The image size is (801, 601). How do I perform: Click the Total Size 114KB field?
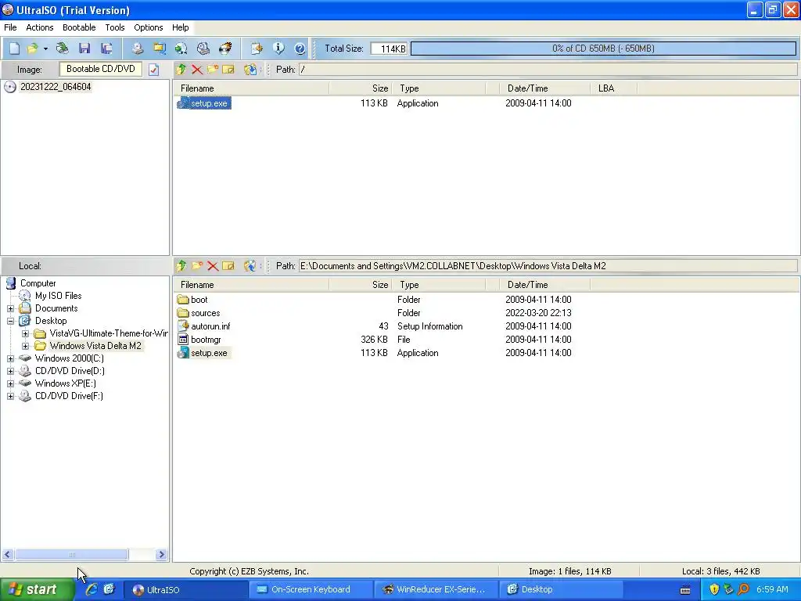(389, 49)
